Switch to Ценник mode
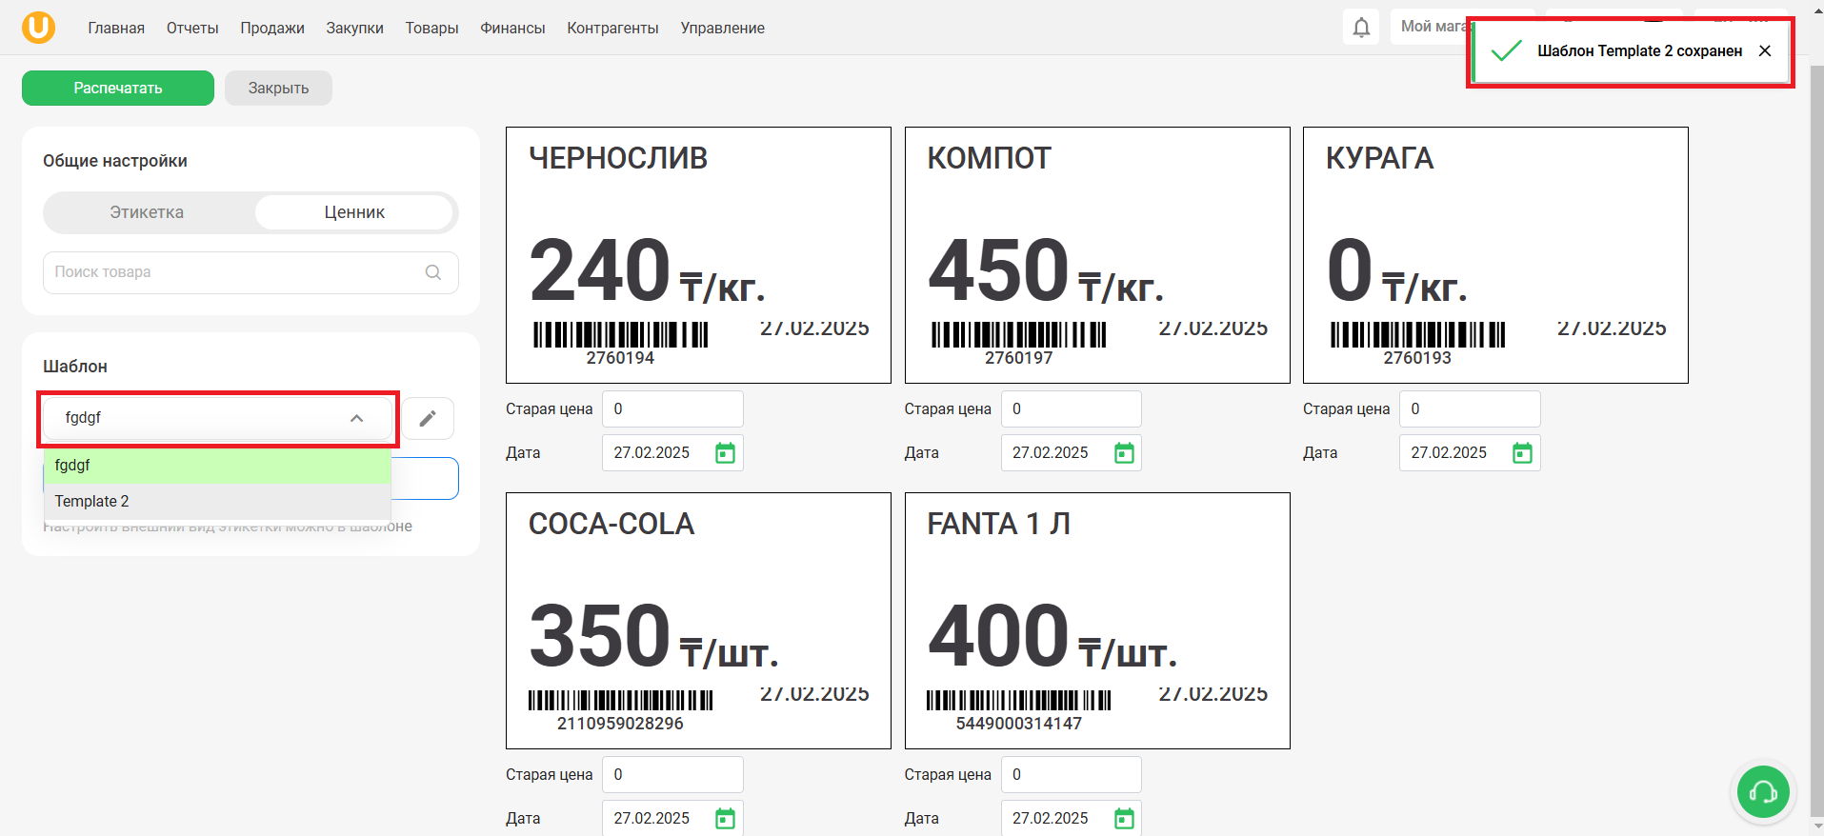 [354, 212]
